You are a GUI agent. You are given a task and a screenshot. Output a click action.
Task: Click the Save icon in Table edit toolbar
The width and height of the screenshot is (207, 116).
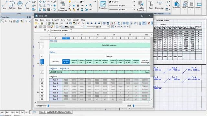(x=42, y=23)
